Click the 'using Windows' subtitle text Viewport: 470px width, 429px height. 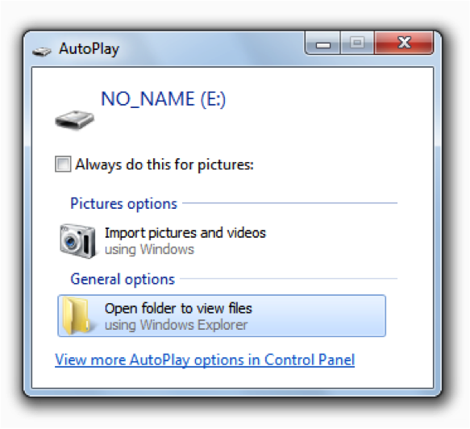149,250
